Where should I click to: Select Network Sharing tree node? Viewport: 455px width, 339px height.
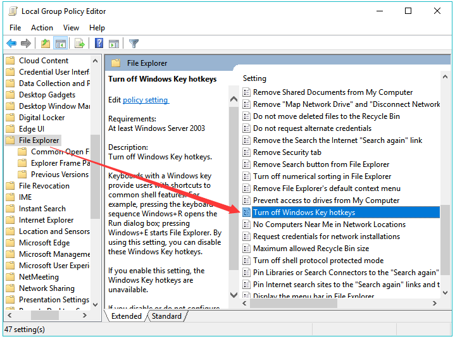tap(47, 288)
